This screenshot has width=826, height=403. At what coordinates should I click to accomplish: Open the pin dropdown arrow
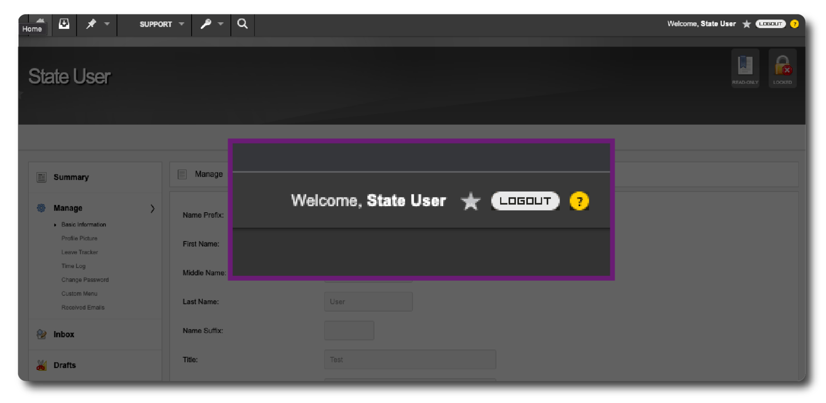[107, 24]
